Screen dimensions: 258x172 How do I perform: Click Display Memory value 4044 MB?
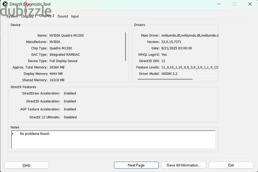tap(56, 74)
